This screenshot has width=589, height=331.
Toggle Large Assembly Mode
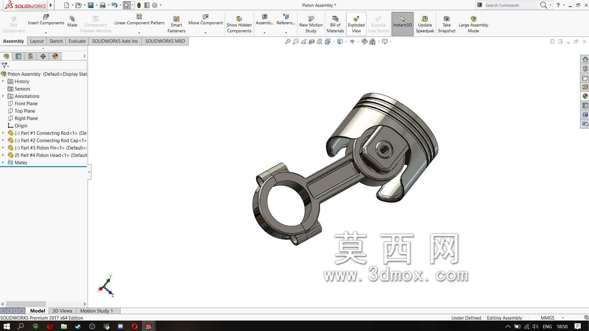(x=473, y=24)
